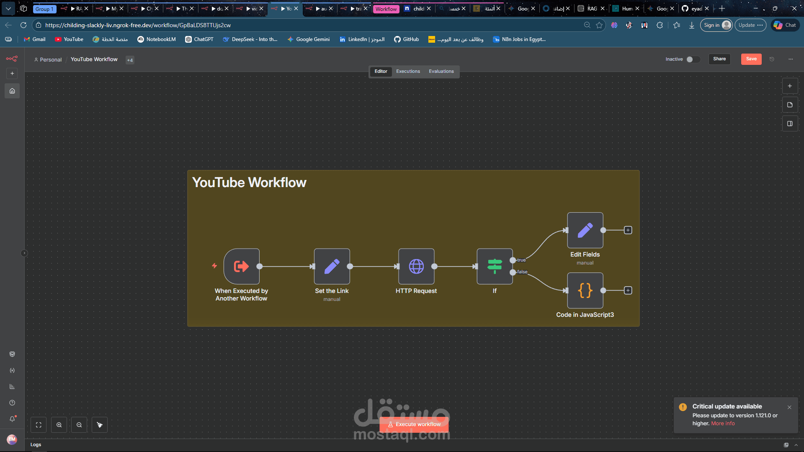Expand the collapsed left sidebar chevron

click(24, 253)
